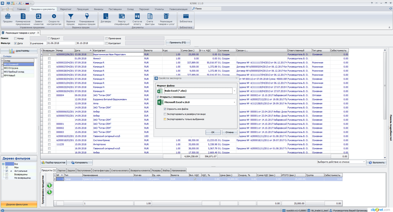The height and width of the screenshot is (212, 393).
Task: Enable the Номер search checkbox
Action: [x=15, y=39]
